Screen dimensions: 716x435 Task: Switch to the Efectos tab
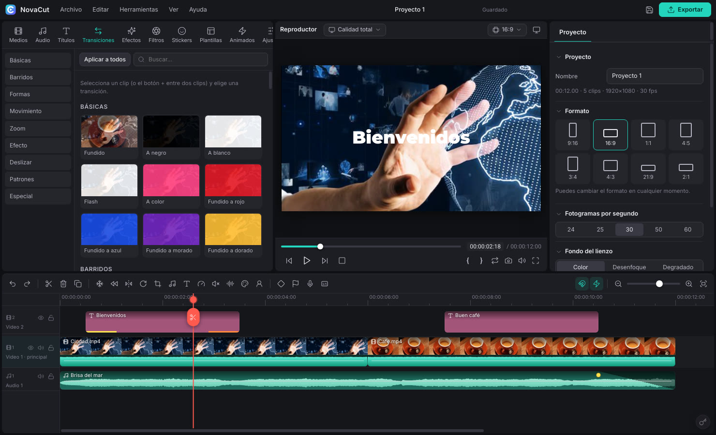coord(131,35)
